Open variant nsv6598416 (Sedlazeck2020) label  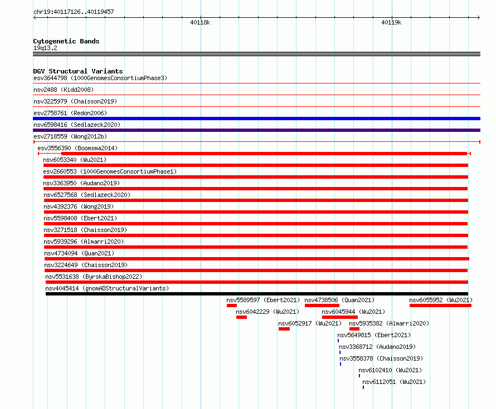coord(77,125)
